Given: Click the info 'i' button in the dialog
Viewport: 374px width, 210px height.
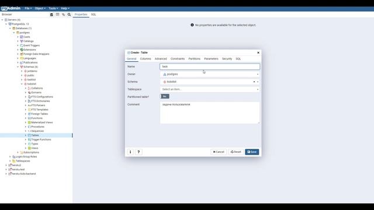Looking at the screenshot, I should point(130,152).
